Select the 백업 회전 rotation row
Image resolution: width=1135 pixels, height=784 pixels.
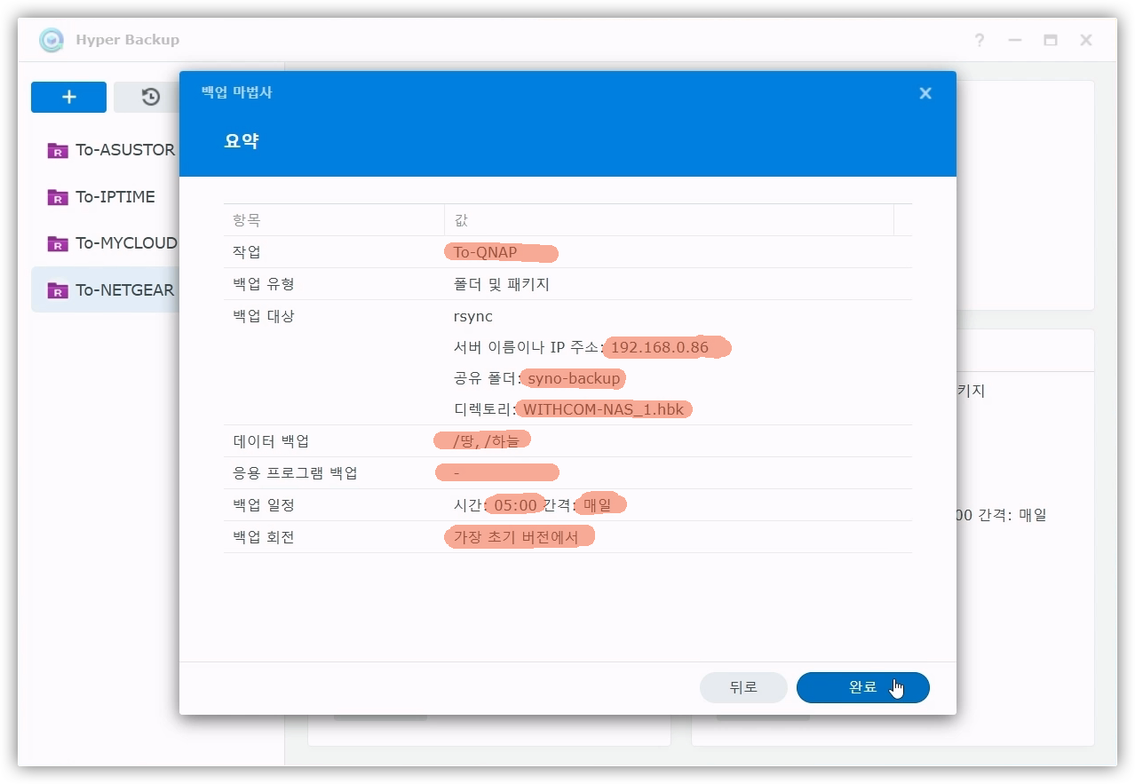pyautogui.click(x=567, y=537)
